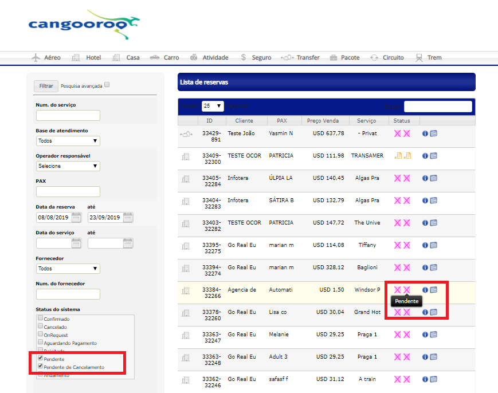This screenshot has width=498, height=393.
Task: Click info icon for Windsor P reservation
Action: pos(425,290)
